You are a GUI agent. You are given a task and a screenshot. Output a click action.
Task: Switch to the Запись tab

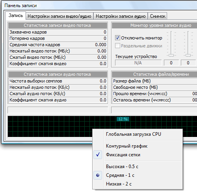click(16, 15)
